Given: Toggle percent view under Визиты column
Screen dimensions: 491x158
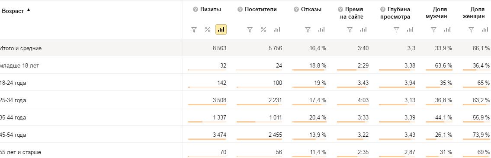Looking at the screenshot, I should tap(208, 30).
